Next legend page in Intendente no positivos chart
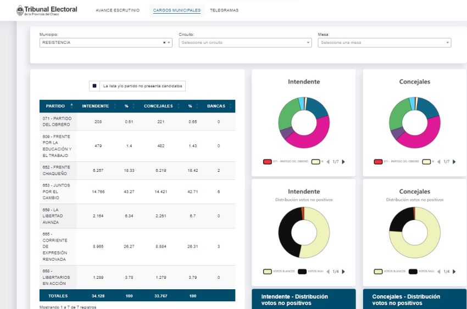The width and height of the screenshot is (467, 309). pos(344,272)
